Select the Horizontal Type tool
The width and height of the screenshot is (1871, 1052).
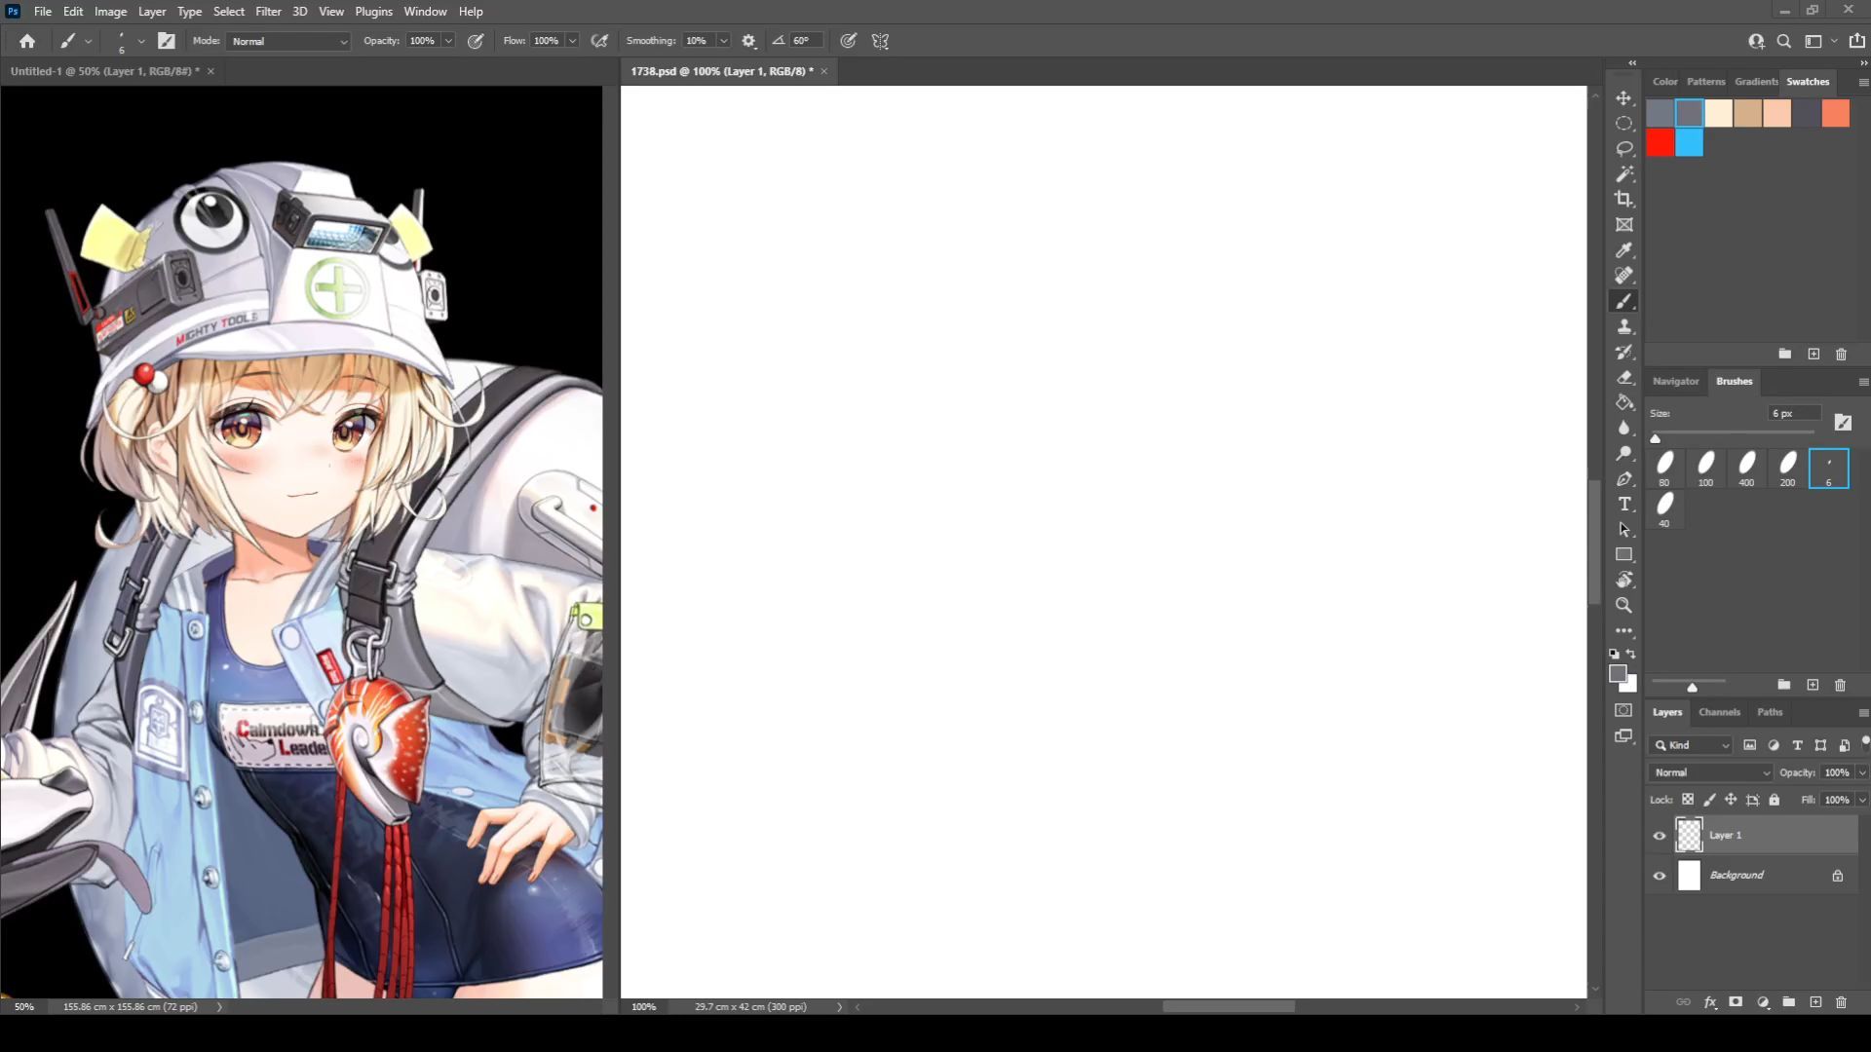(1623, 504)
